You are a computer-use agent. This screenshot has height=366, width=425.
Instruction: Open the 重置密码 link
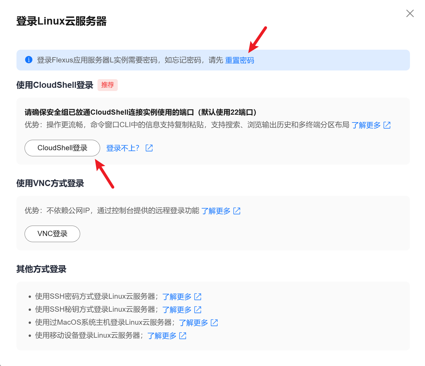coord(240,60)
